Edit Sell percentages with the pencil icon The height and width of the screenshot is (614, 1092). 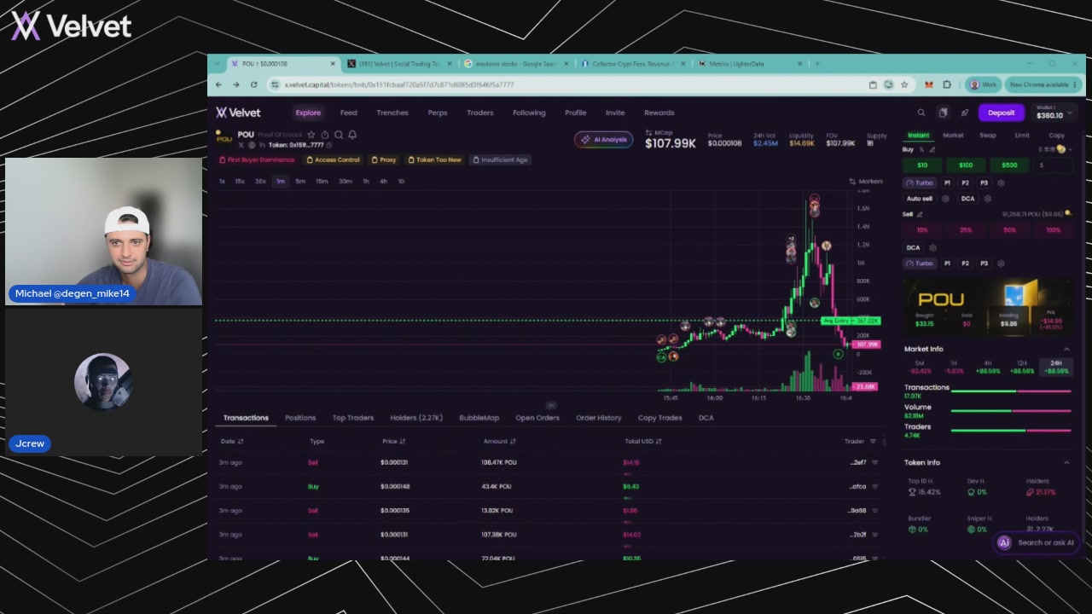920,214
